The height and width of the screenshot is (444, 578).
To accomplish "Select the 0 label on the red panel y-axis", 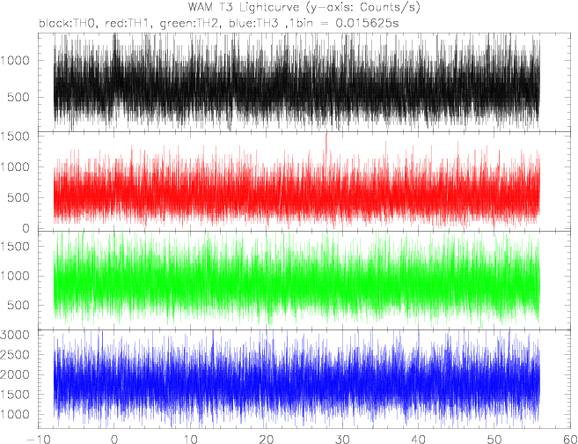I will coord(25,228).
